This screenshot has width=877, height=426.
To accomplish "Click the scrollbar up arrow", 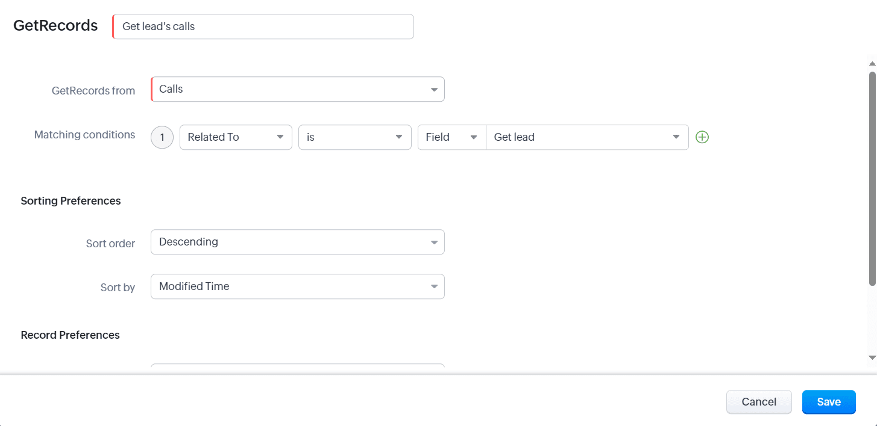I will click(x=872, y=63).
